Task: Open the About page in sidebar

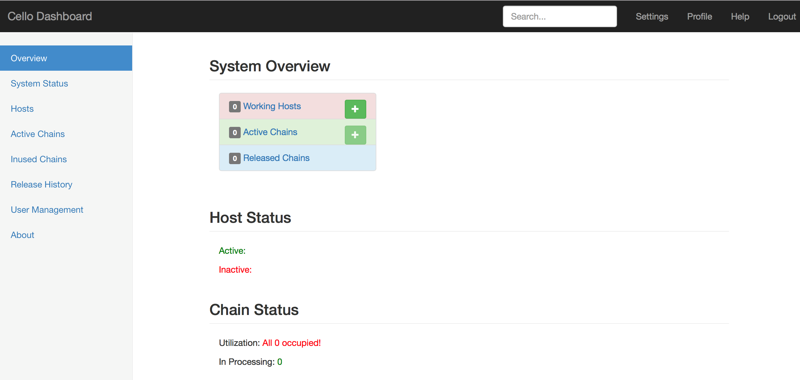Action: click(22, 235)
